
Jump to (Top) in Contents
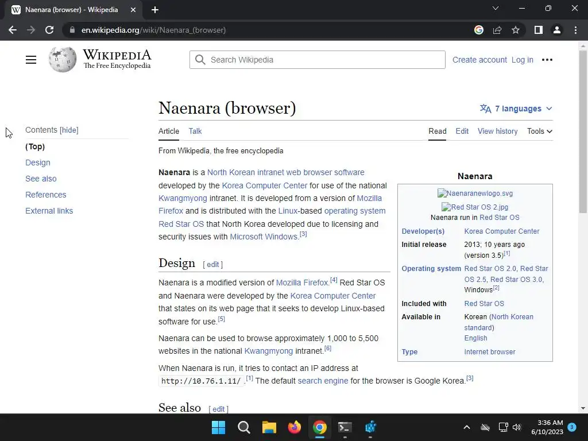tap(35, 146)
